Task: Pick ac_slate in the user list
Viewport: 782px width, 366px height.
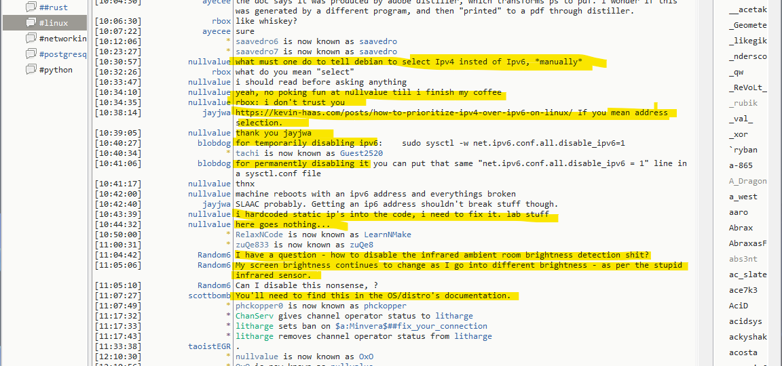Action: pyautogui.click(x=747, y=274)
